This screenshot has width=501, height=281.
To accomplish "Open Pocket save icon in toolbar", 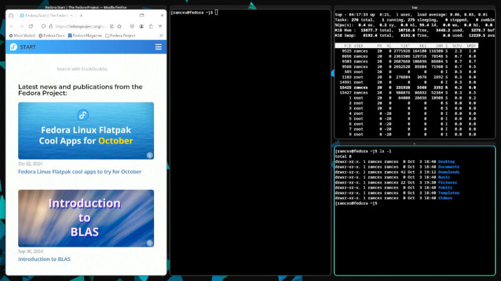I will [x=132, y=26].
